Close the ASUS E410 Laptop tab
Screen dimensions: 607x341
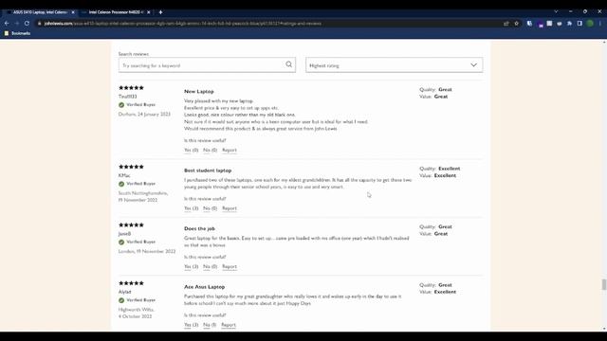tap(73, 12)
